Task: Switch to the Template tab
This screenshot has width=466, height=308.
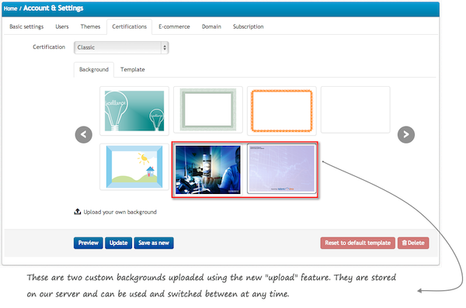Action: (133, 70)
